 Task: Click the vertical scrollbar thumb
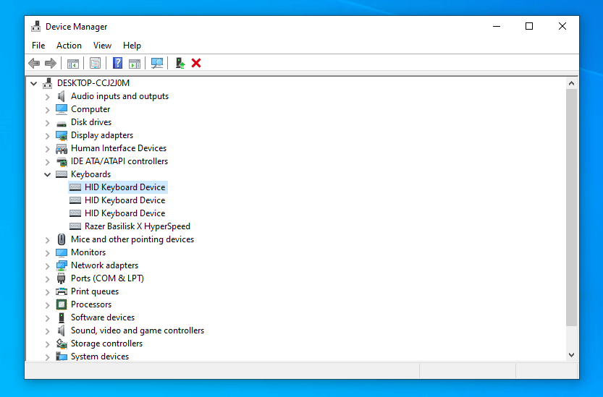pos(571,208)
